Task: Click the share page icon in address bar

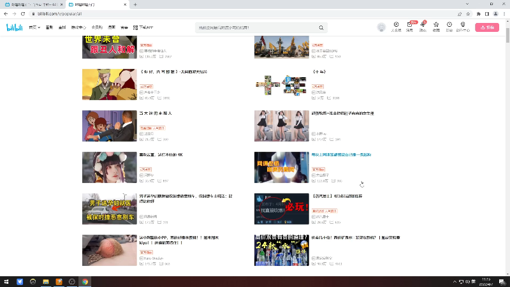Action: 460,13
